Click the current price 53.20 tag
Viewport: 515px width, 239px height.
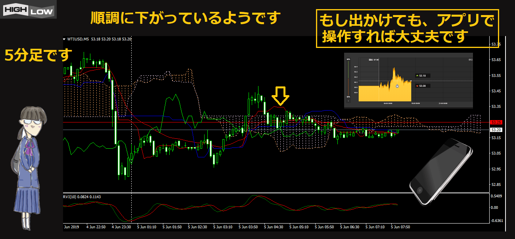496,130
